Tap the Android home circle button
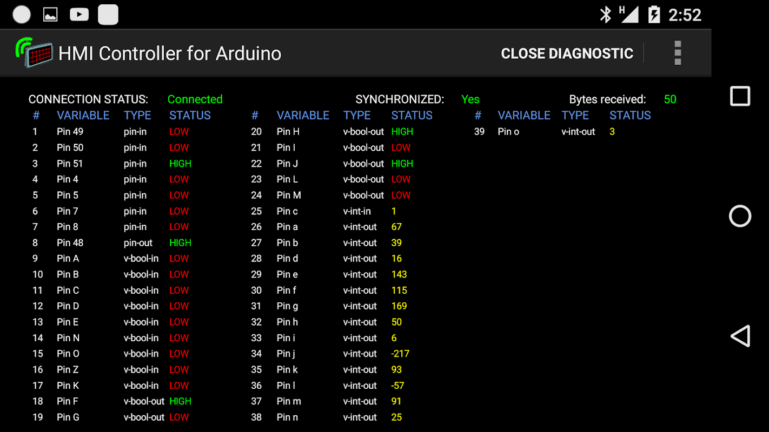 [x=740, y=216]
